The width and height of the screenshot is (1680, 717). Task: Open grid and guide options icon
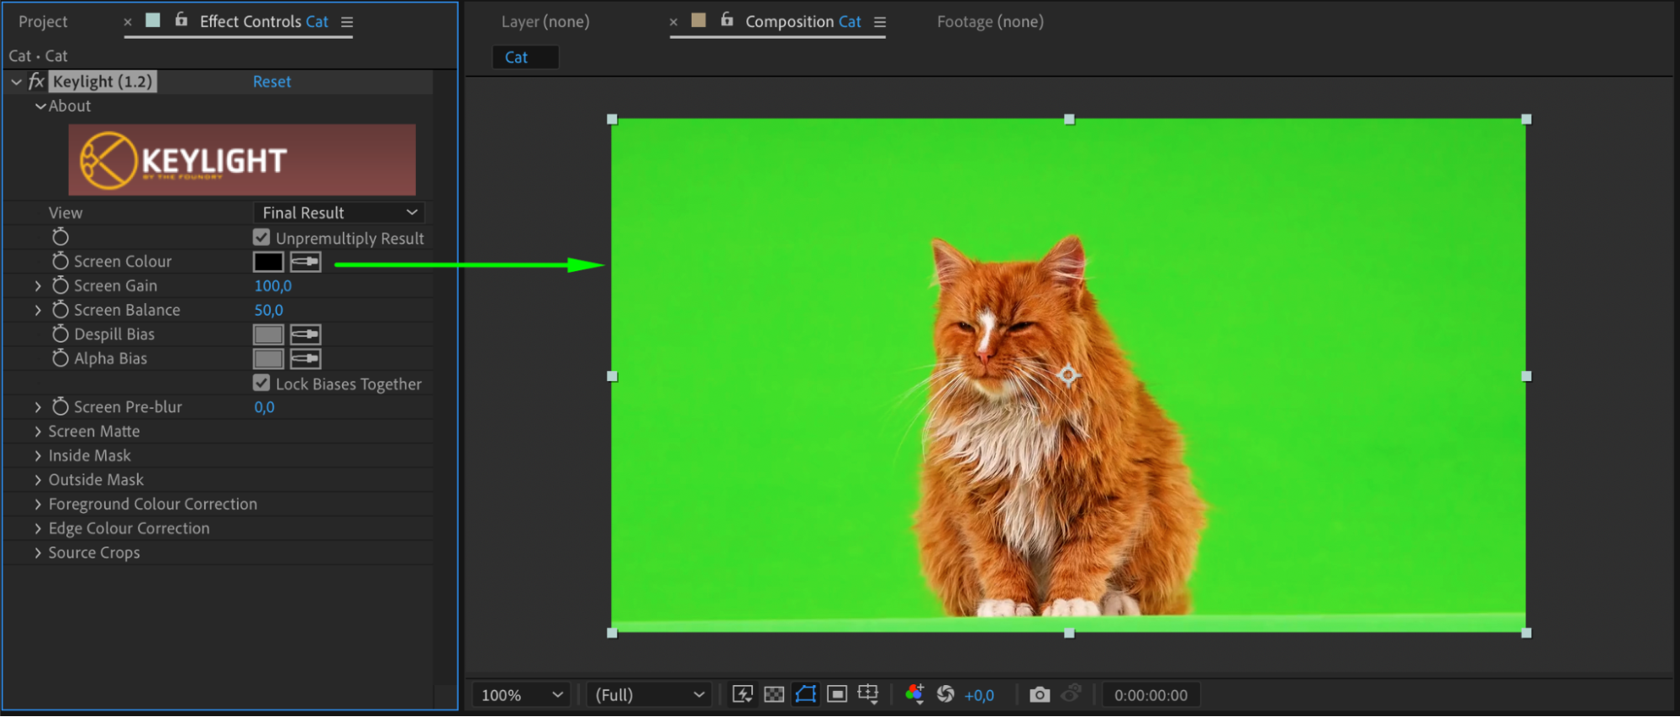(868, 694)
